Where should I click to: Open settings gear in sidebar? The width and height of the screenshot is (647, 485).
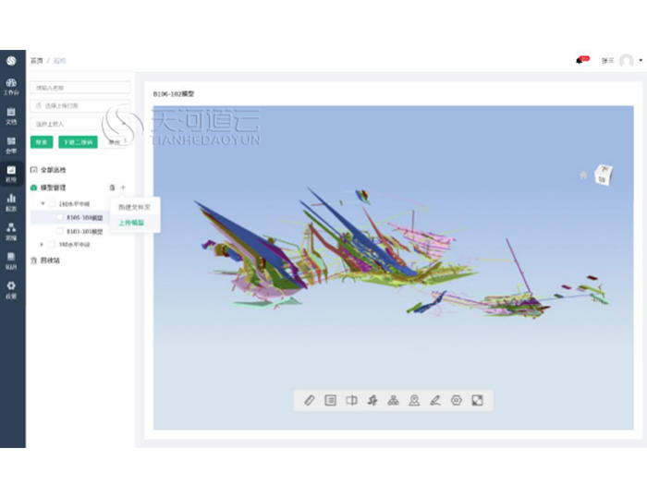click(11, 290)
